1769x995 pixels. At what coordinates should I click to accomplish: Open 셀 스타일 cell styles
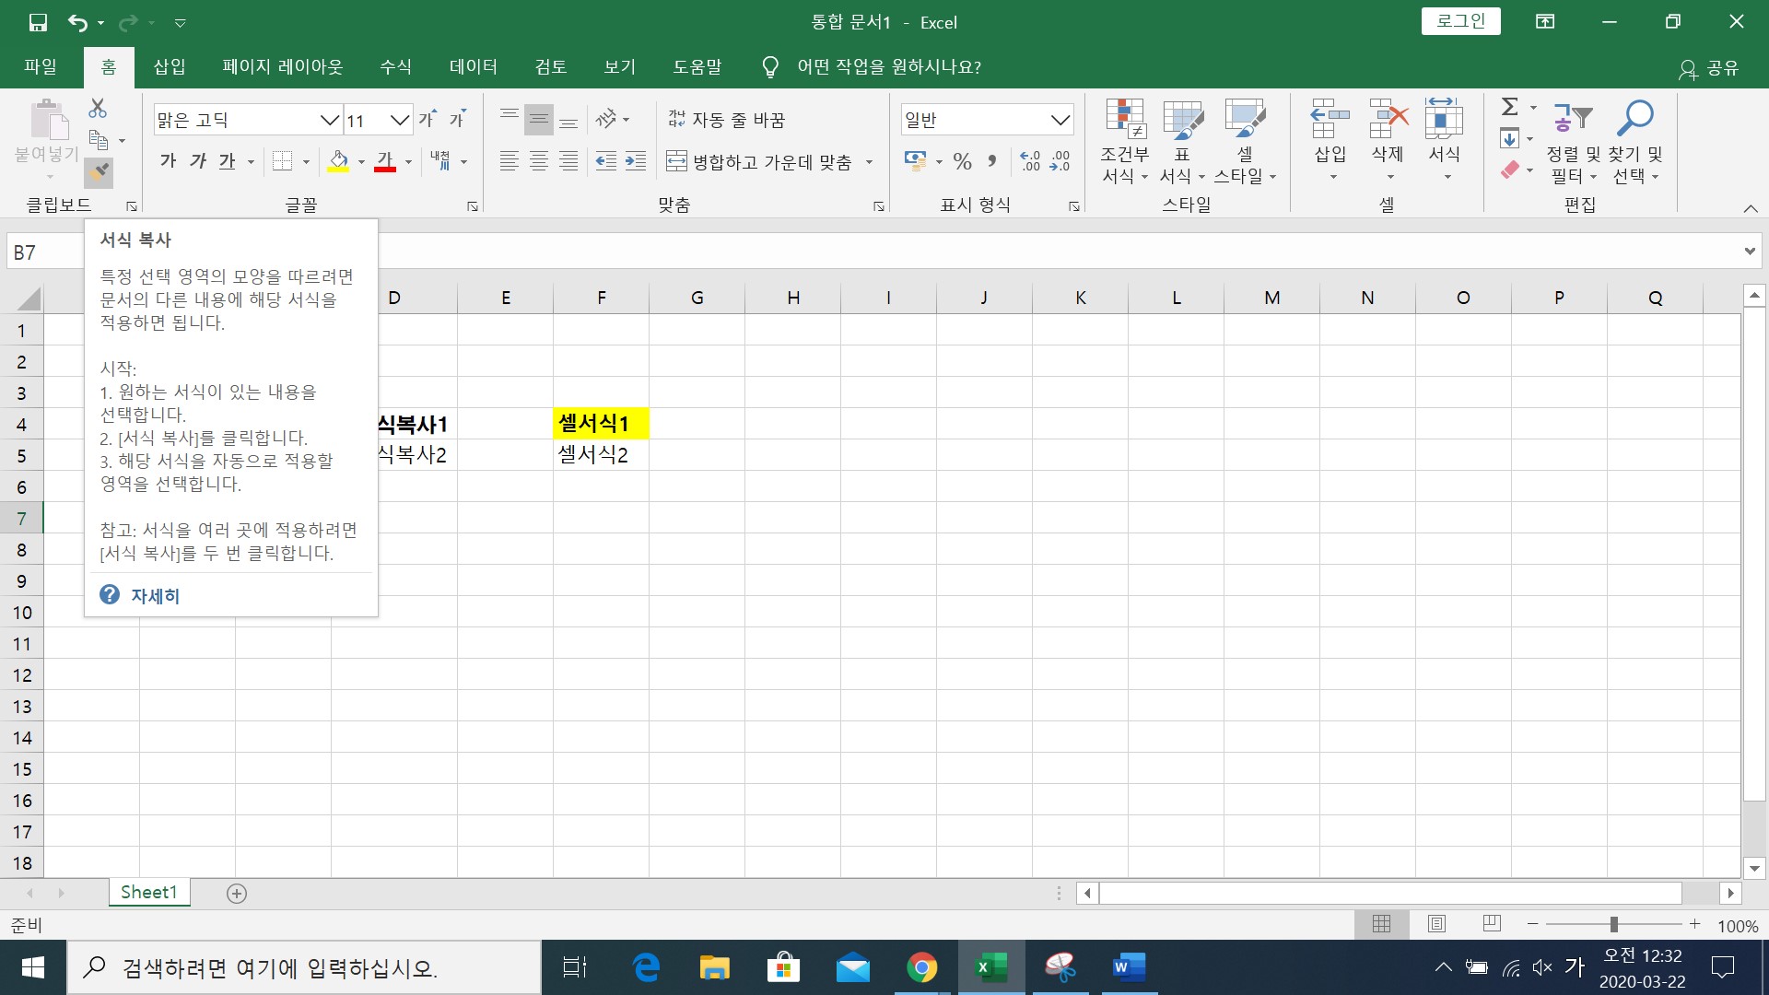[x=1245, y=140]
